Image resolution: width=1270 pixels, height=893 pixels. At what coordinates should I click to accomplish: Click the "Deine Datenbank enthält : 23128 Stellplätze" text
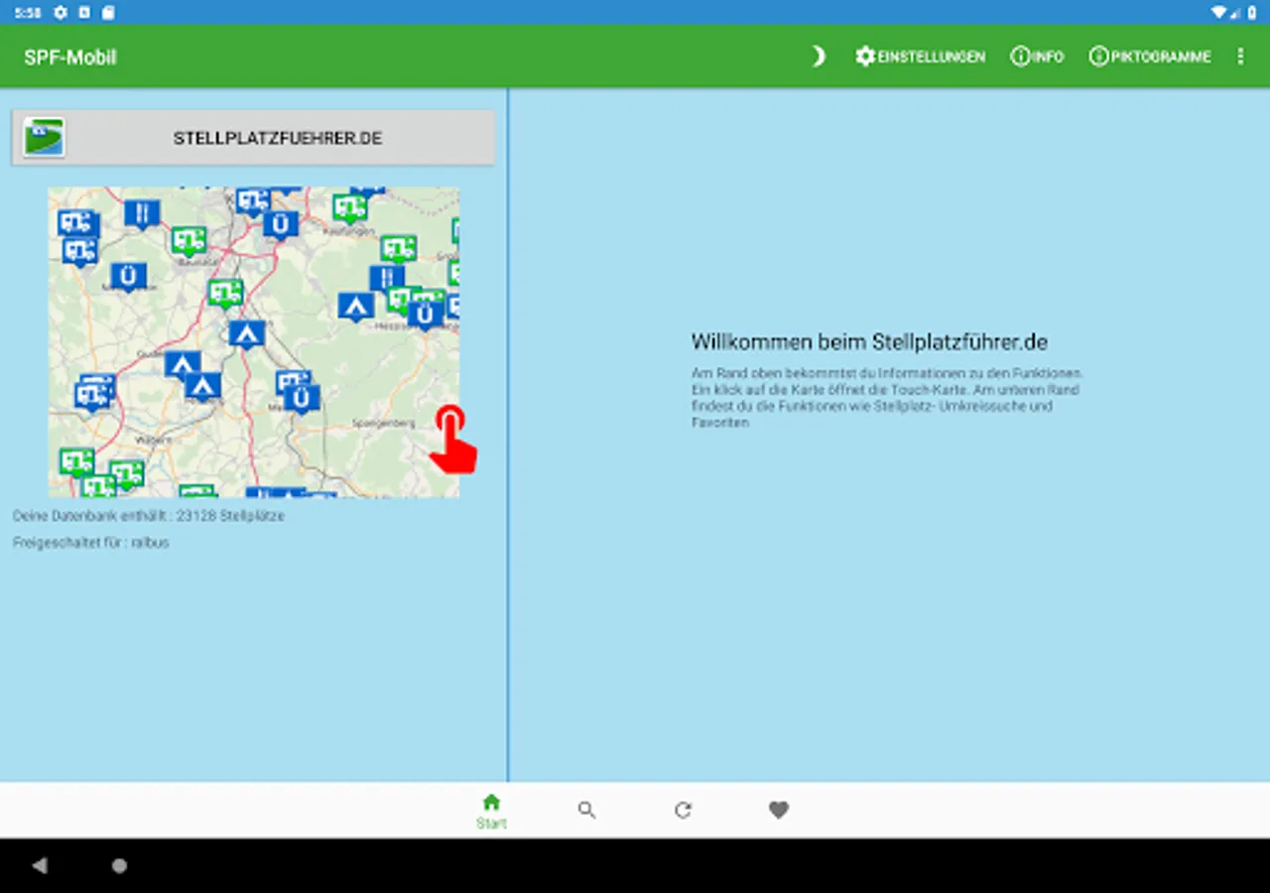[x=149, y=516]
